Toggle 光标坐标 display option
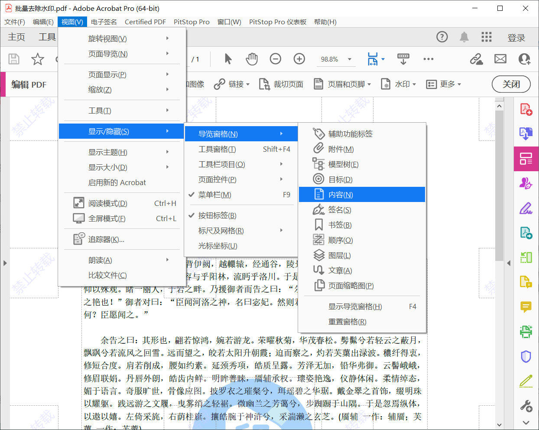Viewport: 539px width, 430px height. pos(241,246)
